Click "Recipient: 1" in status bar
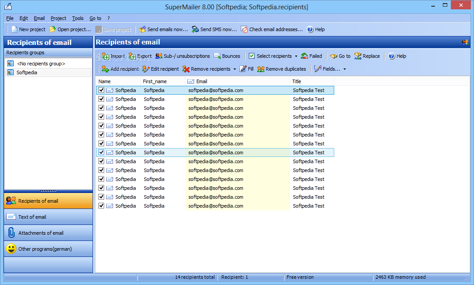 pyautogui.click(x=235, y=277)
